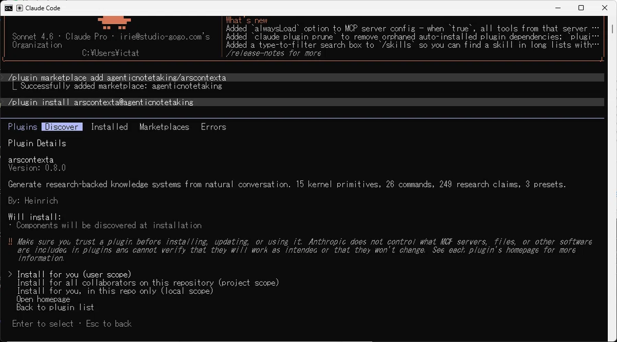This screenshot has height=342, width=617.
Task: Click the Enter to select hint text
Action: 43,324
